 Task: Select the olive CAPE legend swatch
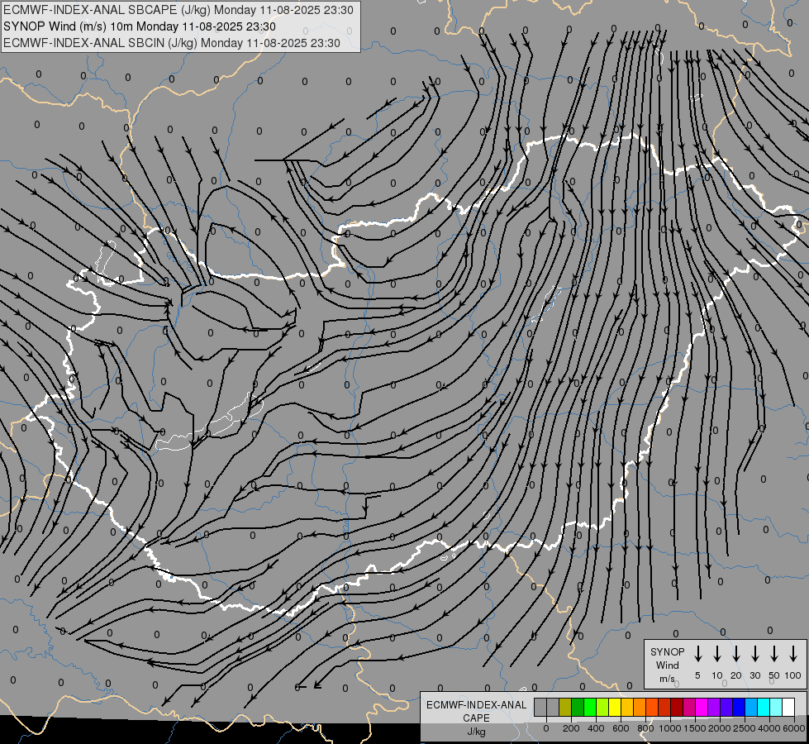tap(565, 707)
